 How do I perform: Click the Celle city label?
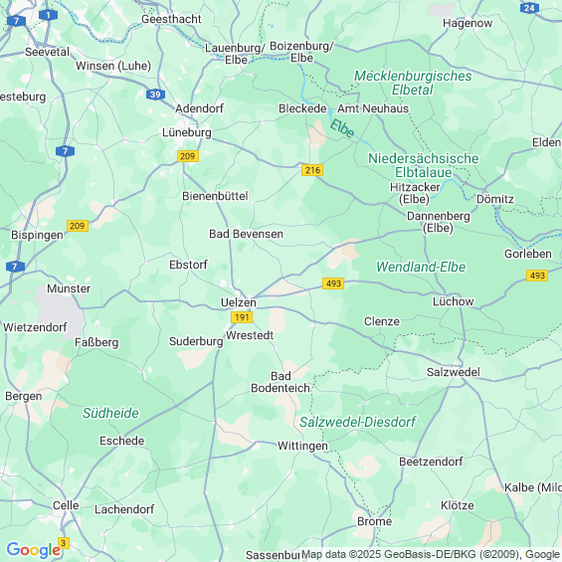click(x=66, y=505)
